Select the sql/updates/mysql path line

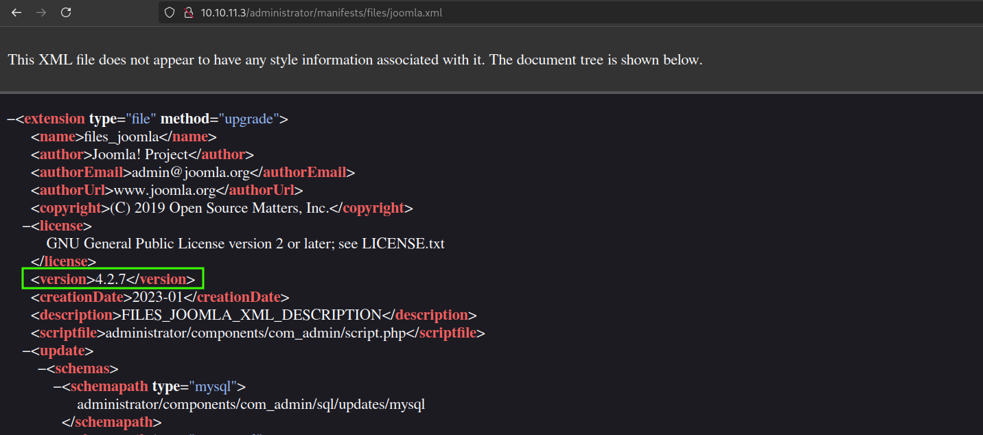coord(251,404)
